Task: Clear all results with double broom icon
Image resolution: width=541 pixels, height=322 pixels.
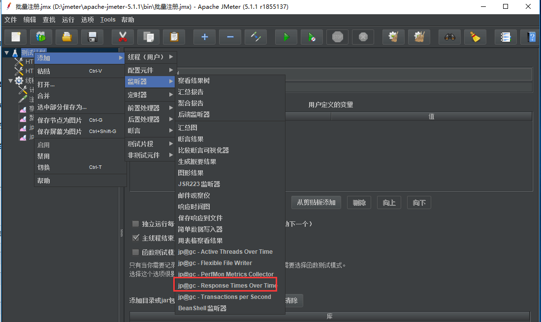Action: 419,37
